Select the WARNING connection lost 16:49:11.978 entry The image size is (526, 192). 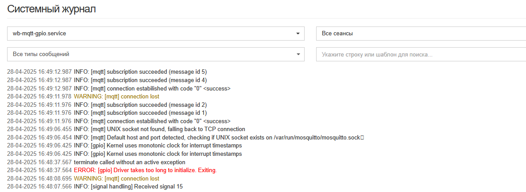click(83, 96)
